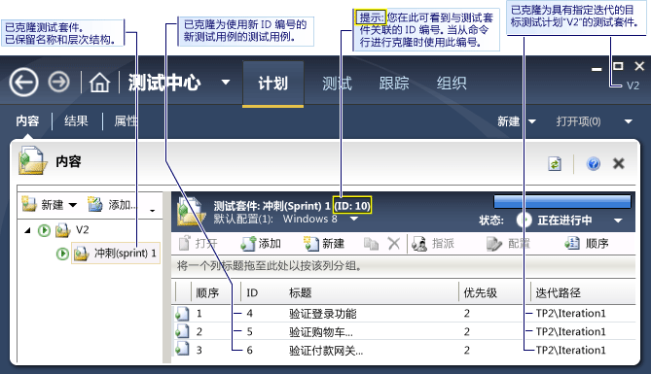
Task: Open the 测试中心 center dropdown arrow
Action: pos(226,82)
